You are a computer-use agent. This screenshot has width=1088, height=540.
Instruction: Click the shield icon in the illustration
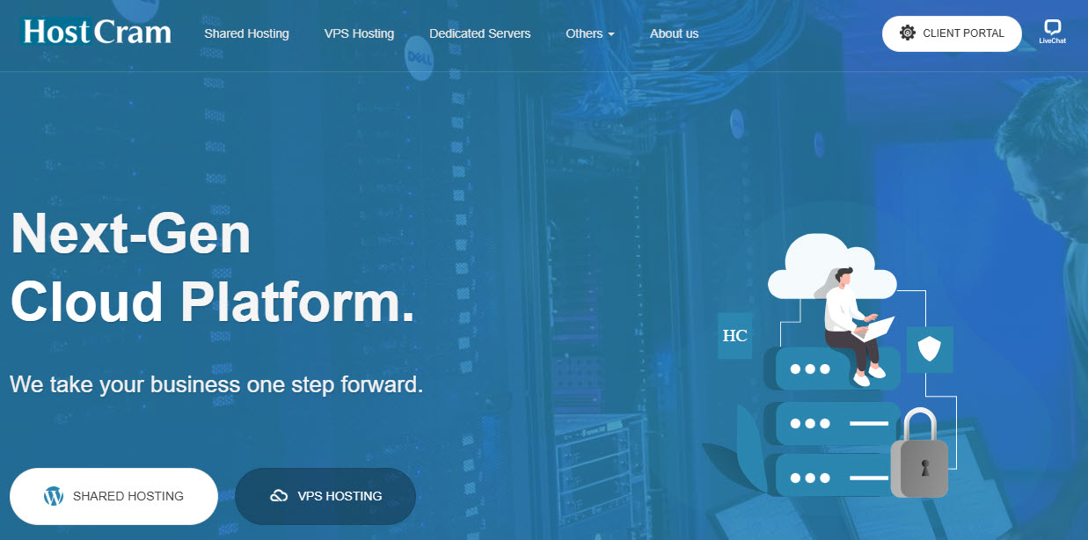(x=929, y=349)
